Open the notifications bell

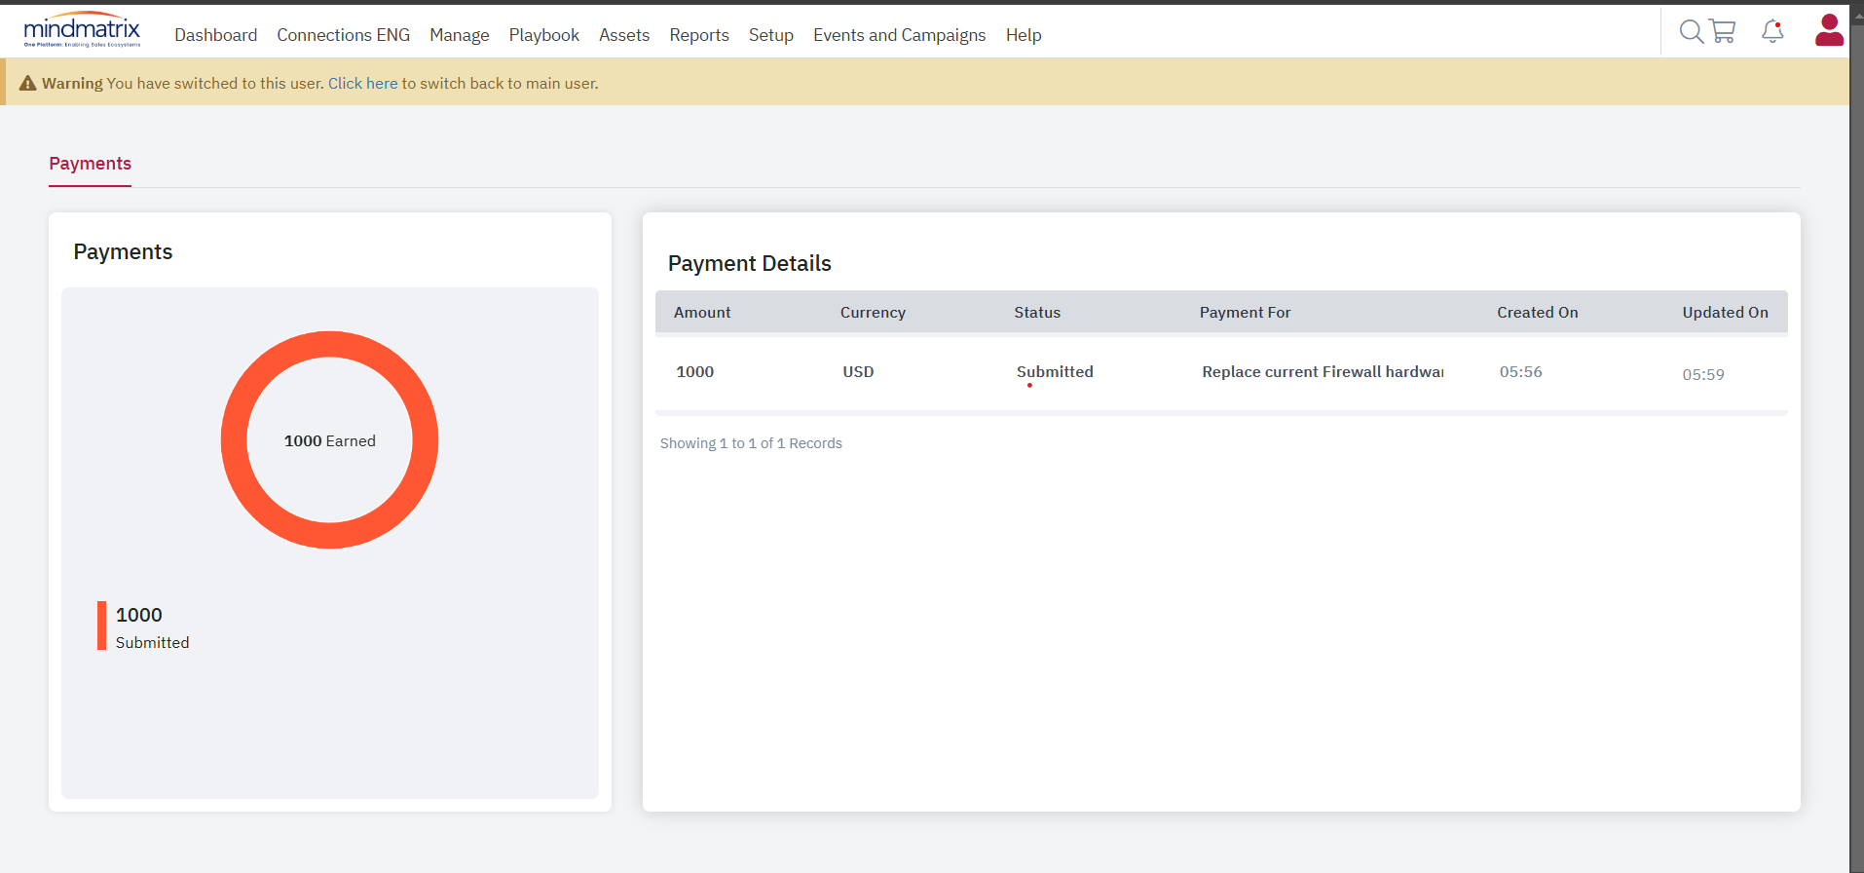coord(1772,32)
